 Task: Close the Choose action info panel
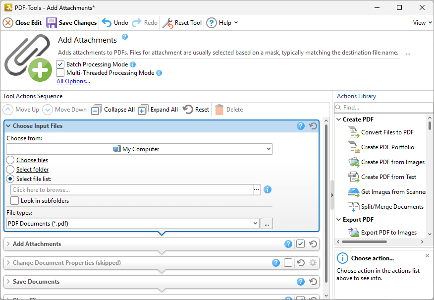pyautogui.click(x=428, y=256)
